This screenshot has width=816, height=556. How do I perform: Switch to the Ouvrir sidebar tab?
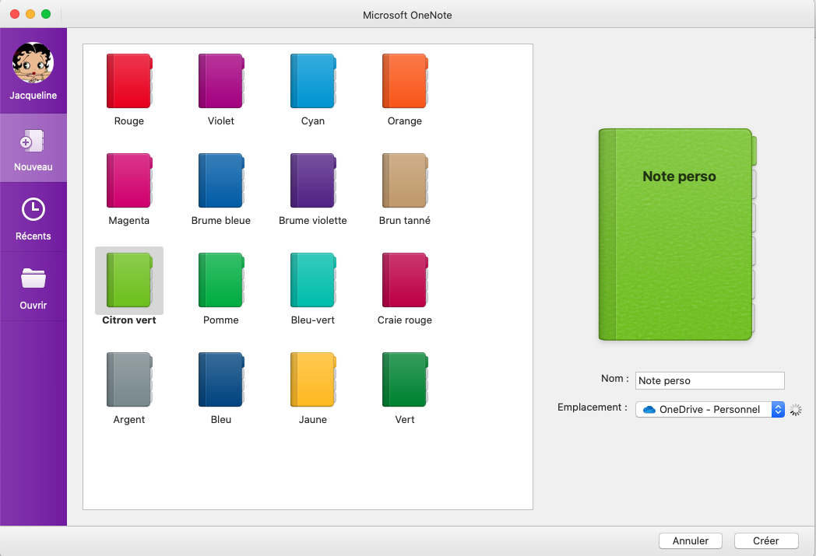click(33, 287)
